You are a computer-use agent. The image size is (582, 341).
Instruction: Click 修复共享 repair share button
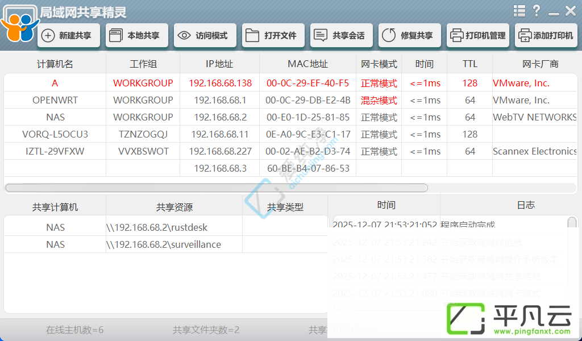click(x=410, y=36)
